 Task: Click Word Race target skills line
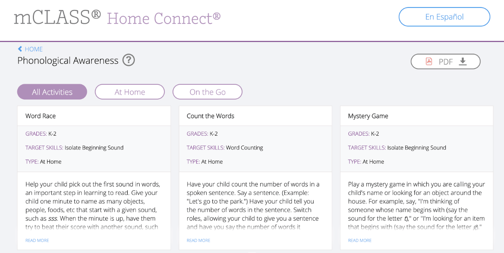tap(74, 148)
